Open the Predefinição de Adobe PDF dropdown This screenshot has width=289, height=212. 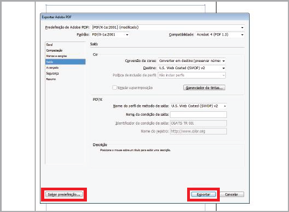[168, 27]
